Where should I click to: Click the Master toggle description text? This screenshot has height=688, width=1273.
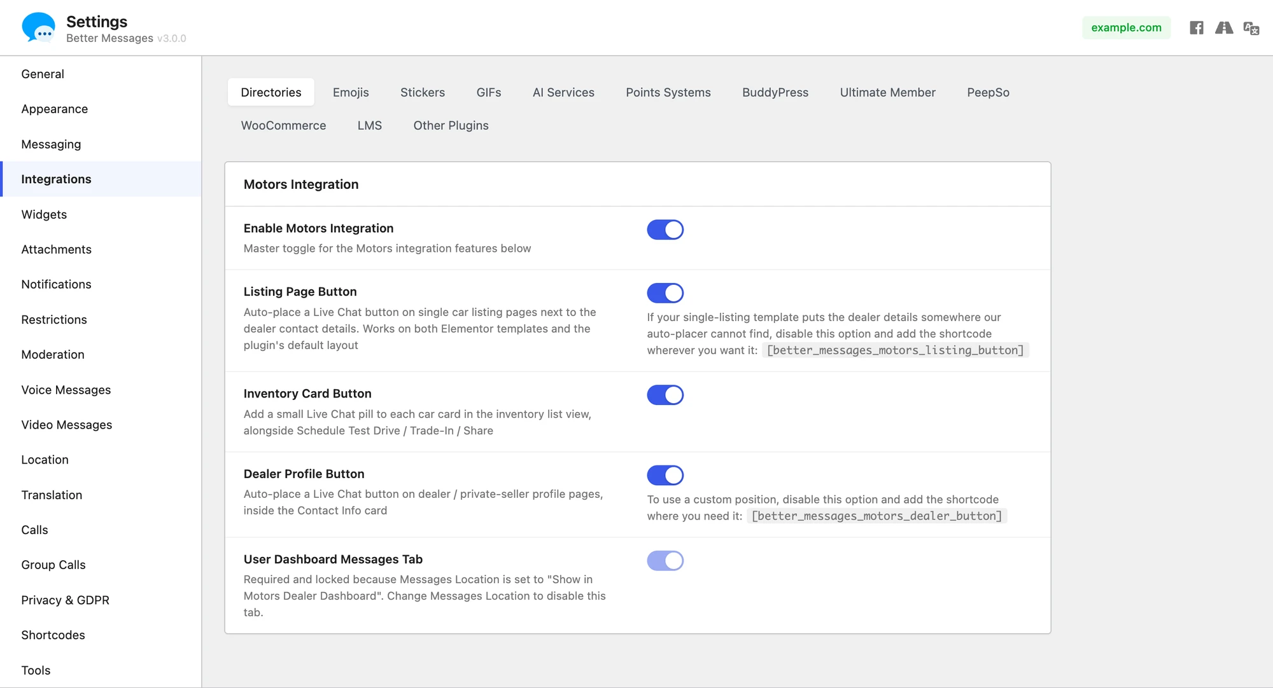387,249
